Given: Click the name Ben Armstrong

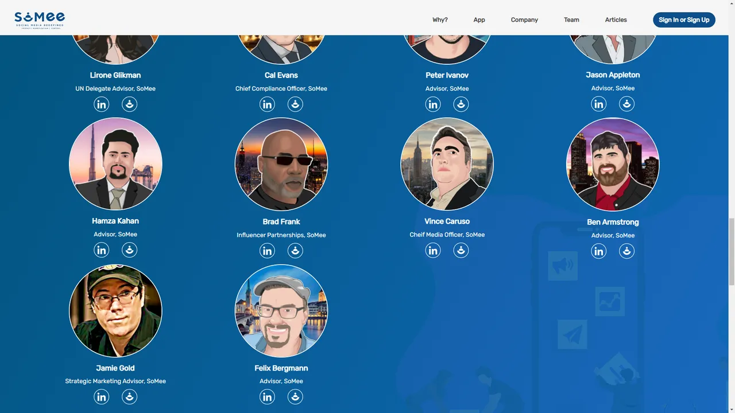Looking at the screenshot, I should tap(613, 222).
